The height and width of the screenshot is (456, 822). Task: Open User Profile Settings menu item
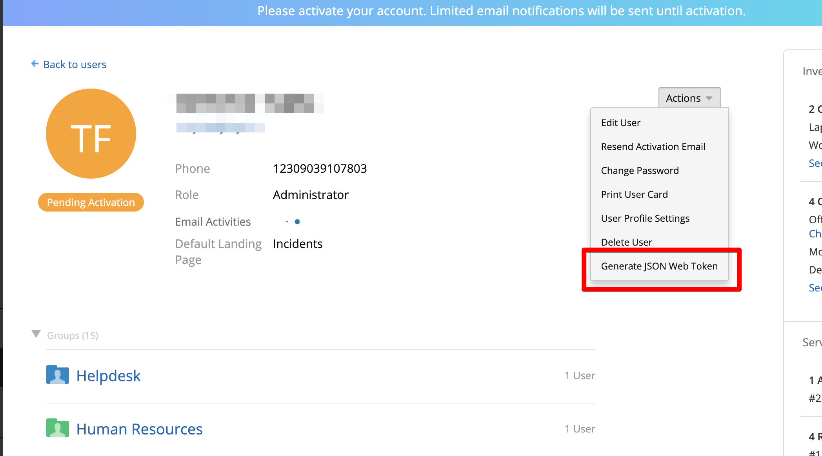pyautogui.click(x=645, y=218)
